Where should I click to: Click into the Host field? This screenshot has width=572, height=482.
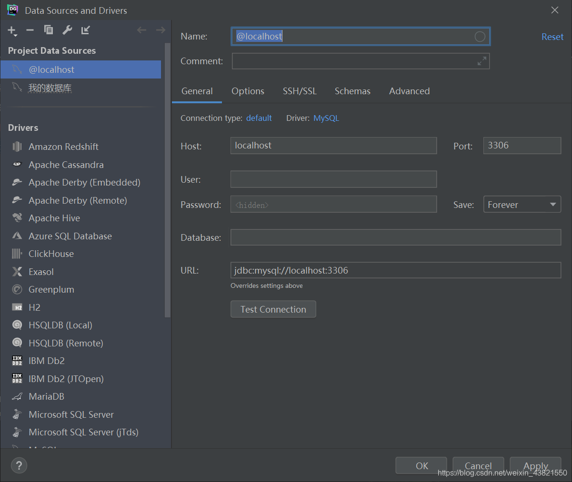tap(333, 146)
